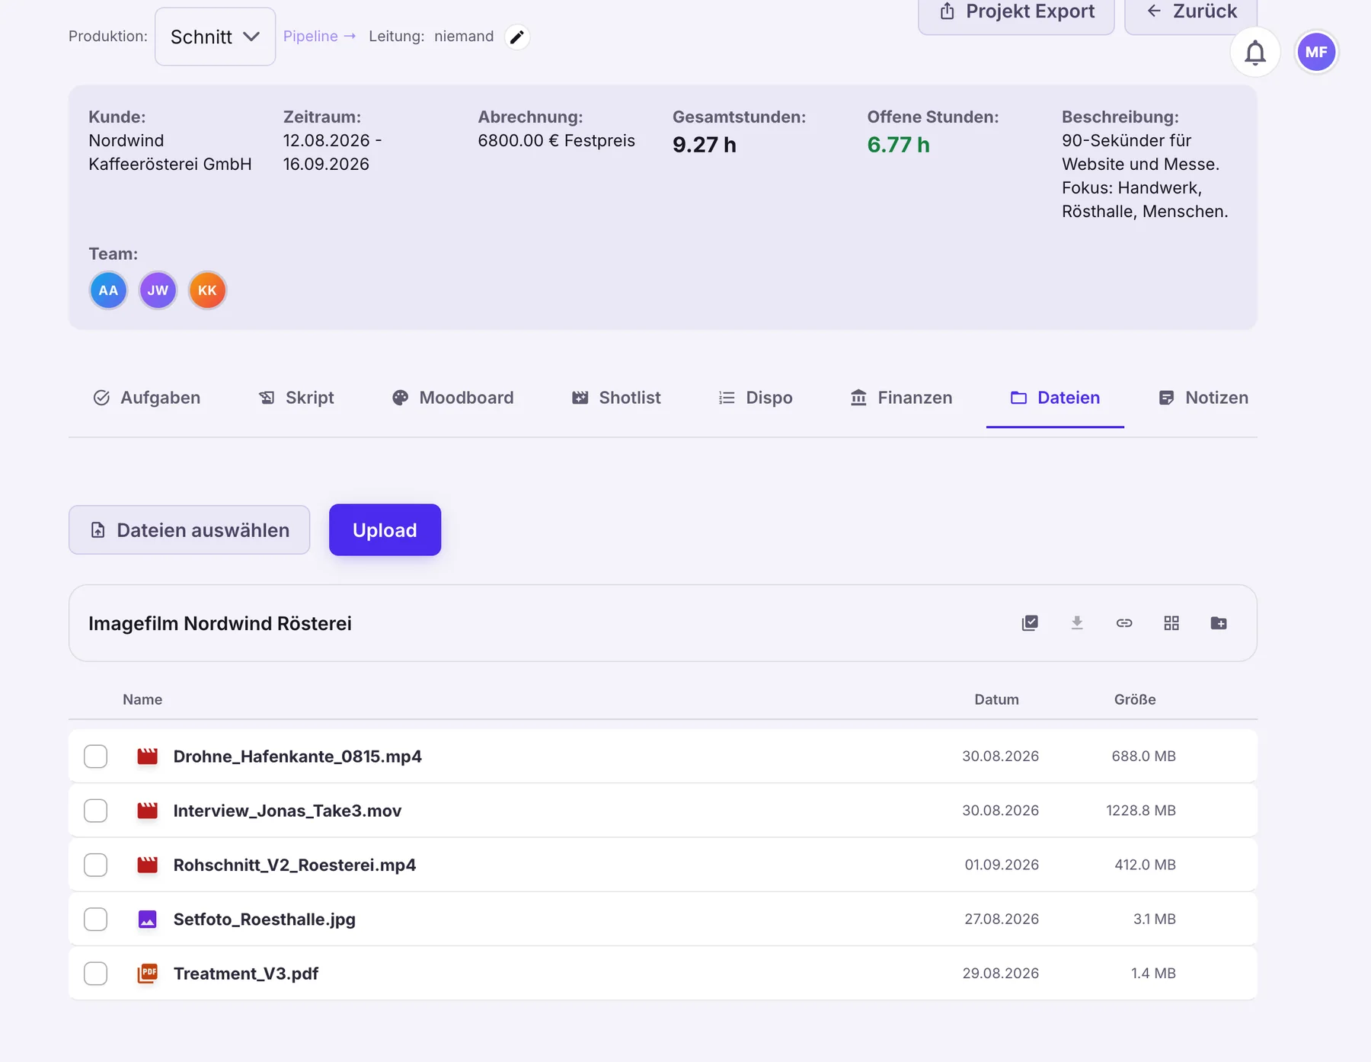Switch to the Dispo tab
The width and height of the screenshot is (1371, 1062).
coord(756,398)
